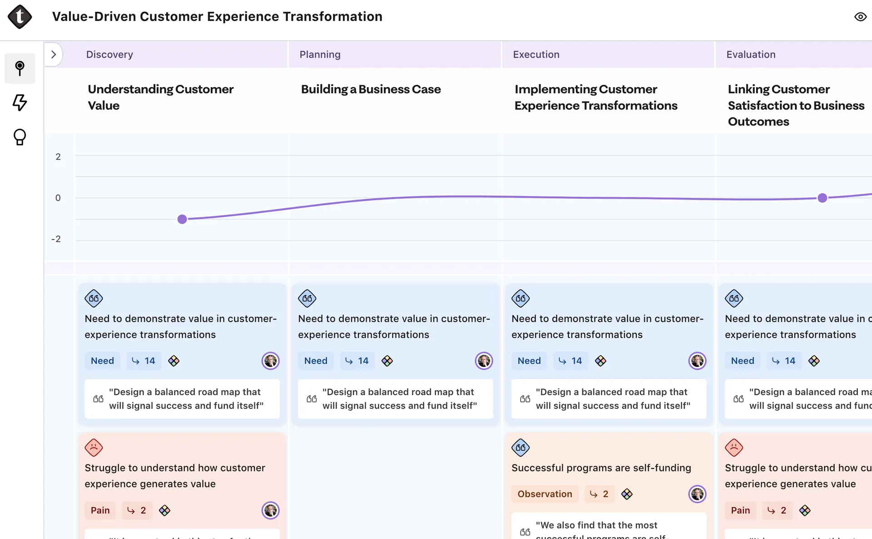The width and height of the screenshot is (872, 539).
Task: Click diamond icon on Evaluation Need card
Action: tap(814, 361)
